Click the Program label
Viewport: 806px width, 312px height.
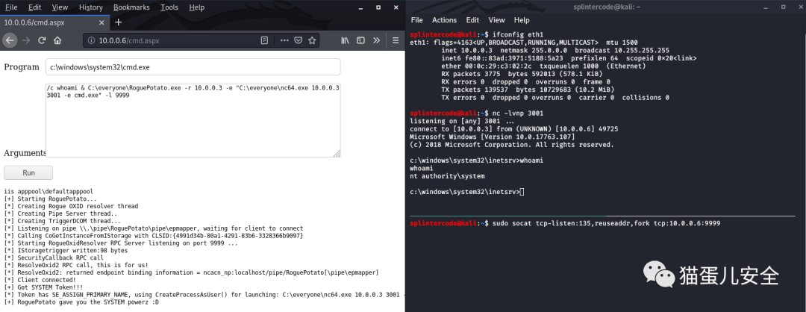[x=22, y=67]
